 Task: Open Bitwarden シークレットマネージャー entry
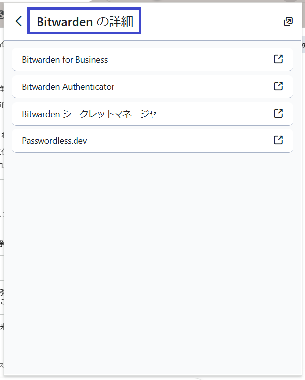click(x=94, y=114)
